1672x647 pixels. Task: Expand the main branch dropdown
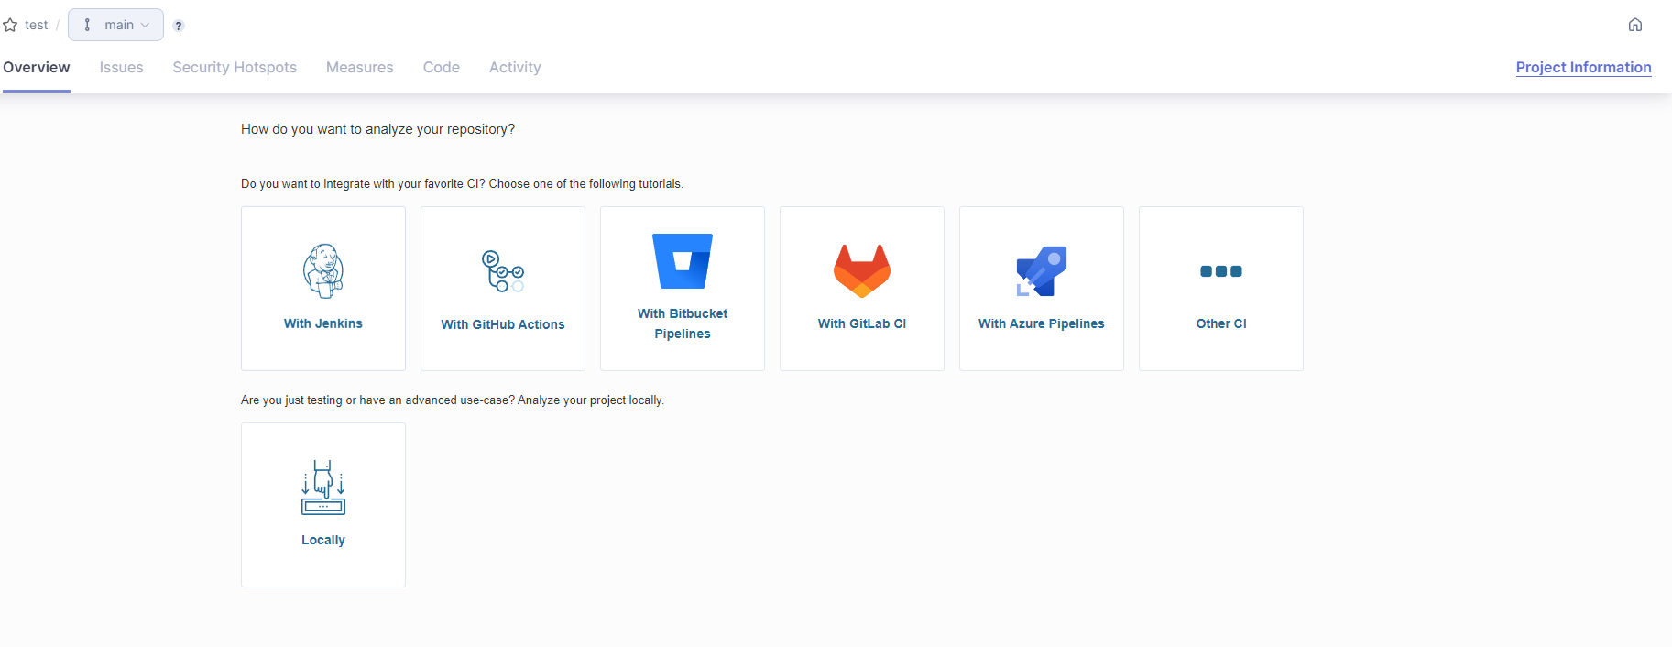coord(116,25)
